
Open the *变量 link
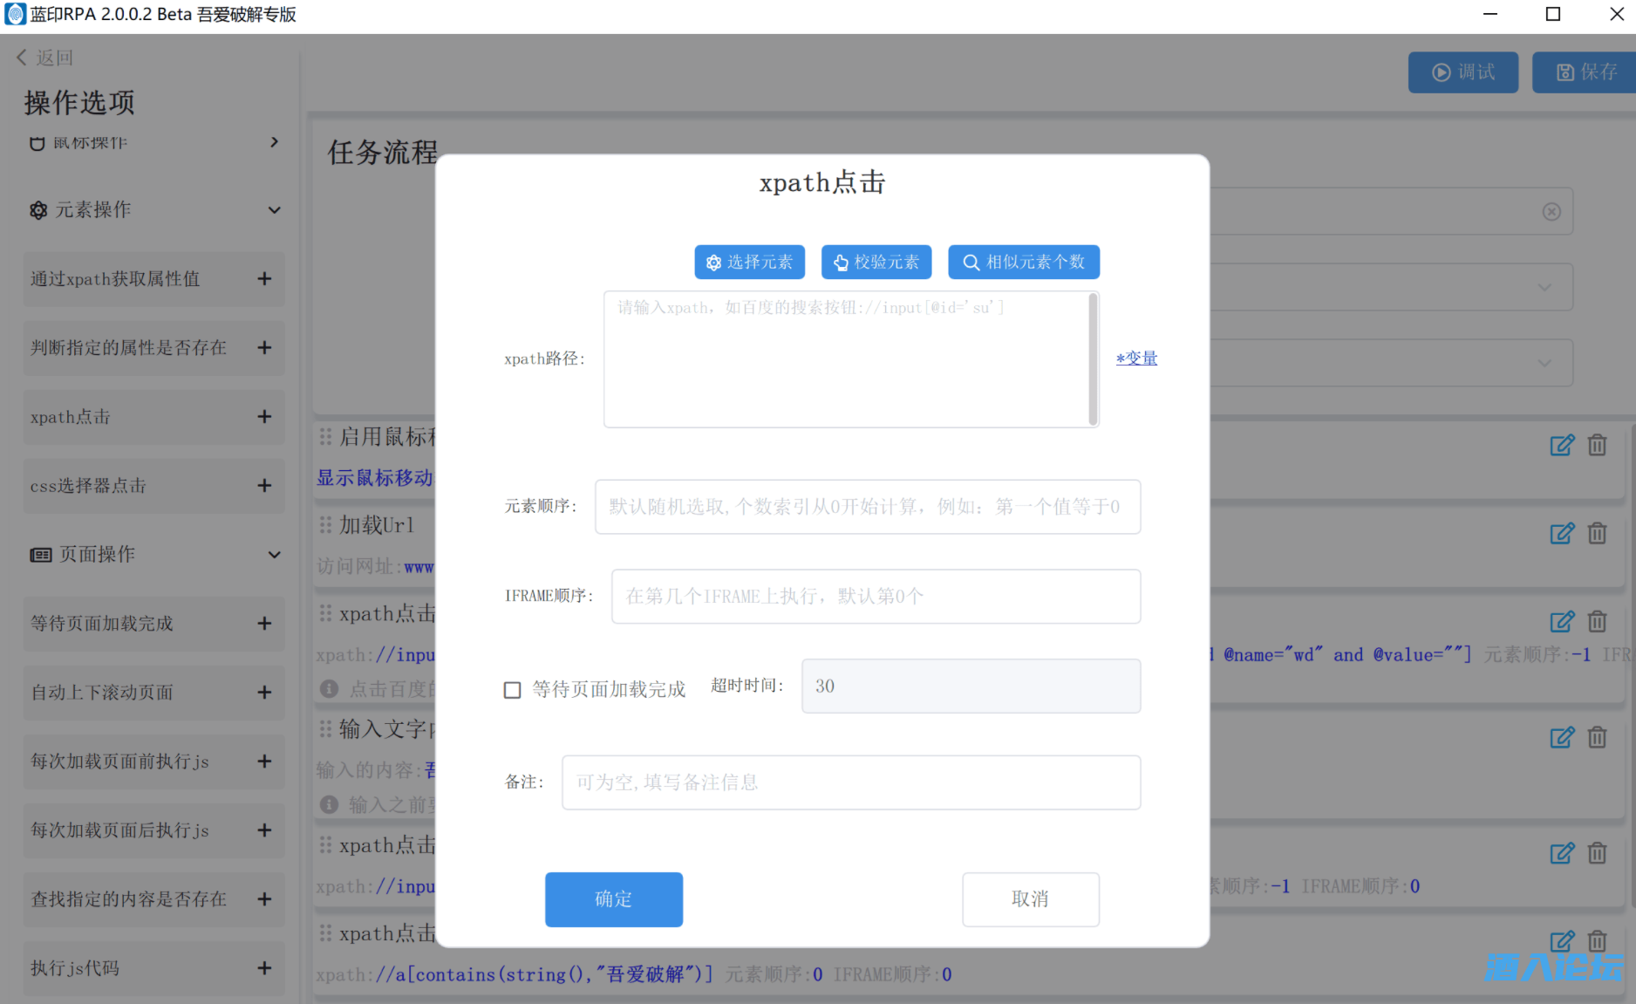click(x=1136, y=359)
